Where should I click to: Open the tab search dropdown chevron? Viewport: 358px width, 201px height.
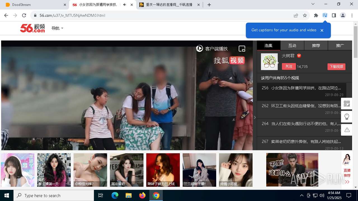pyautogui.click(x=313, y=4)
